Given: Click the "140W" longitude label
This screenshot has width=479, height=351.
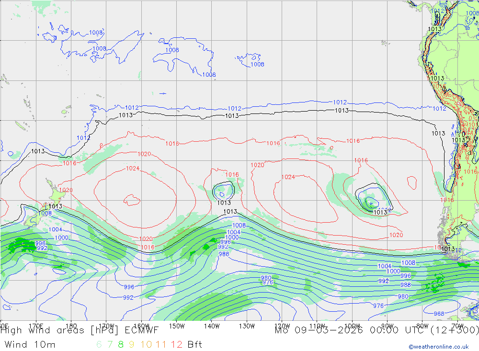Looking at the screenshot, I should [212, 326].
